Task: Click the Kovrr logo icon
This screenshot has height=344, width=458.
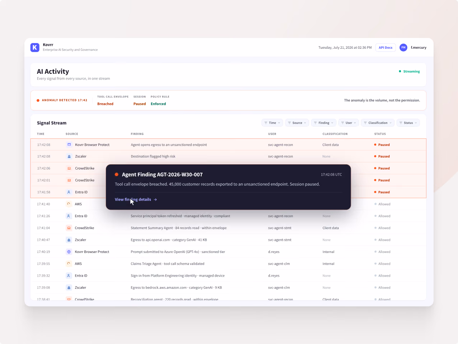Action: point(35,47)
